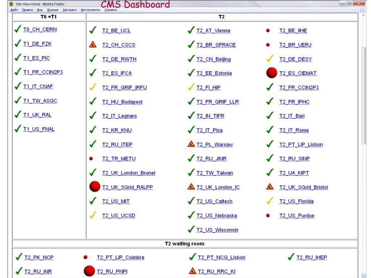Follow the T2_KR_KNU link
Image resolution: width=371 pixels, height=278 pixels.
click(x=117, y=130)
